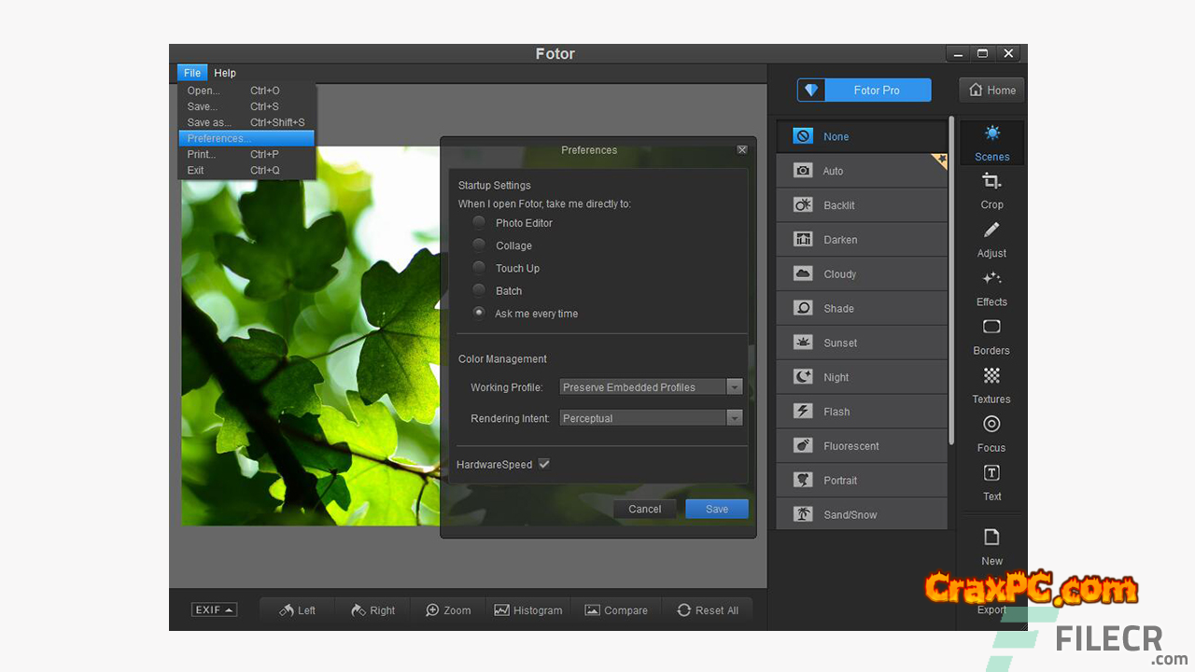Click the Save button in Preferences
This screenshot has height=672, width=1195.
(x=716, y=509)
